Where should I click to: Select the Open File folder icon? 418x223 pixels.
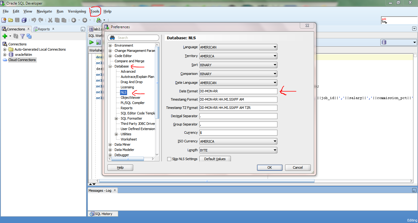pyautogui.click(x=10, y=20)
